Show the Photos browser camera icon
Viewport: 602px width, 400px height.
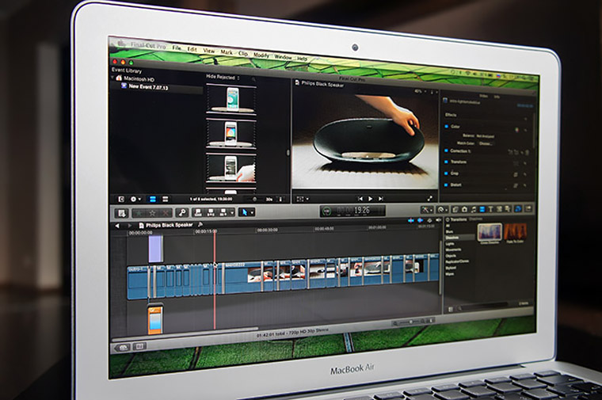[x=464, y=209]
